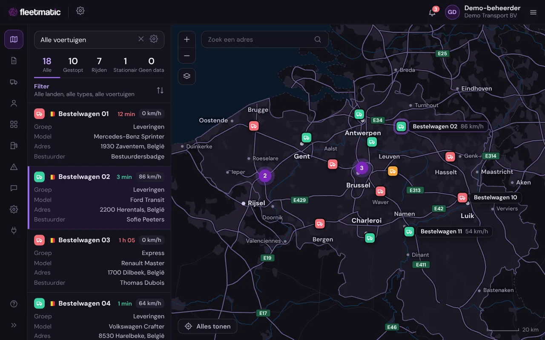545x340 pixels.
Task: Open the fuel pump icon in sidebar
Action: tap(14, 146)
